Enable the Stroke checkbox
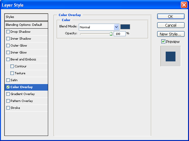The height and width of the screenshot is (141, 189). click(x=8, y=108)
